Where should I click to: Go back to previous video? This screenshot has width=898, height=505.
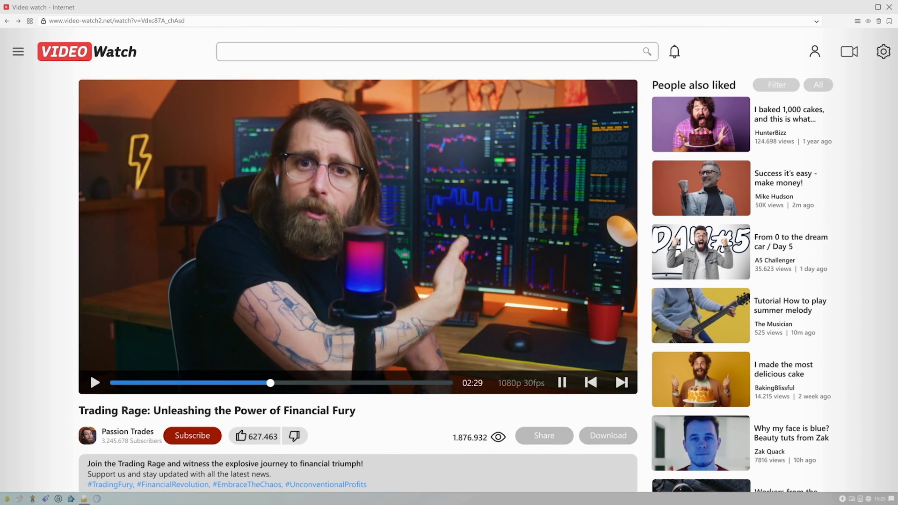click(x=591, y=382)
